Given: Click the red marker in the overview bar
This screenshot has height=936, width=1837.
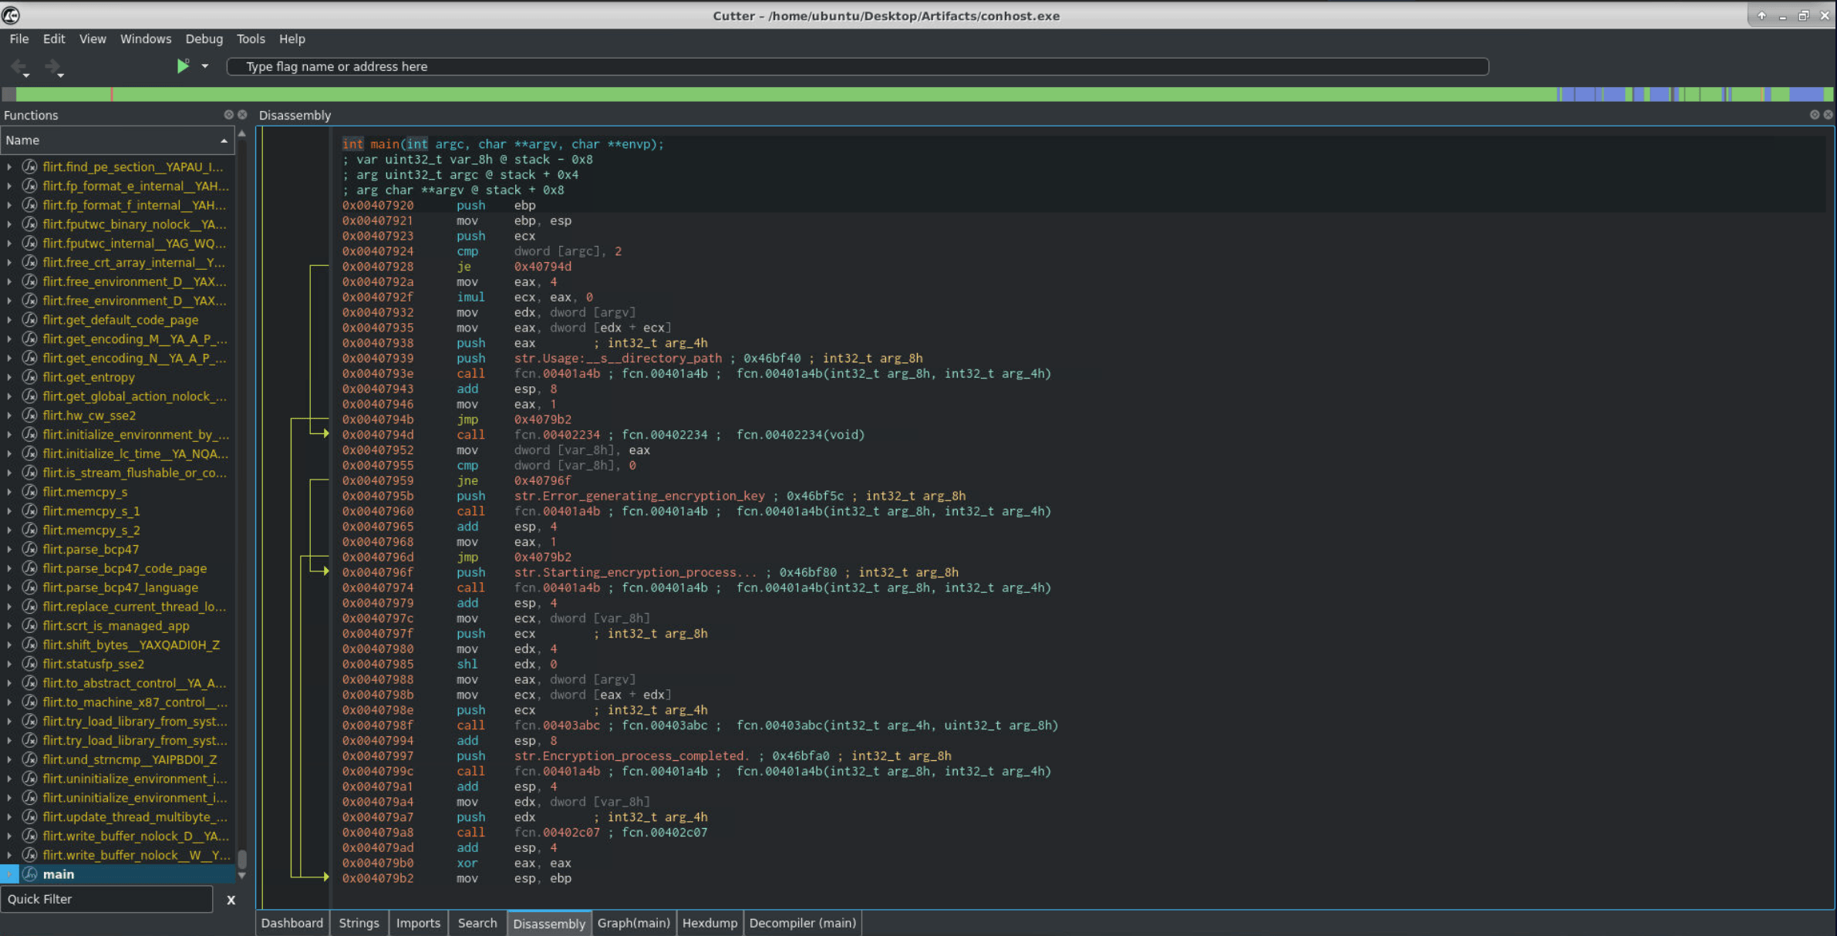Looking at the screenshot, I should (x=112, y=94).
